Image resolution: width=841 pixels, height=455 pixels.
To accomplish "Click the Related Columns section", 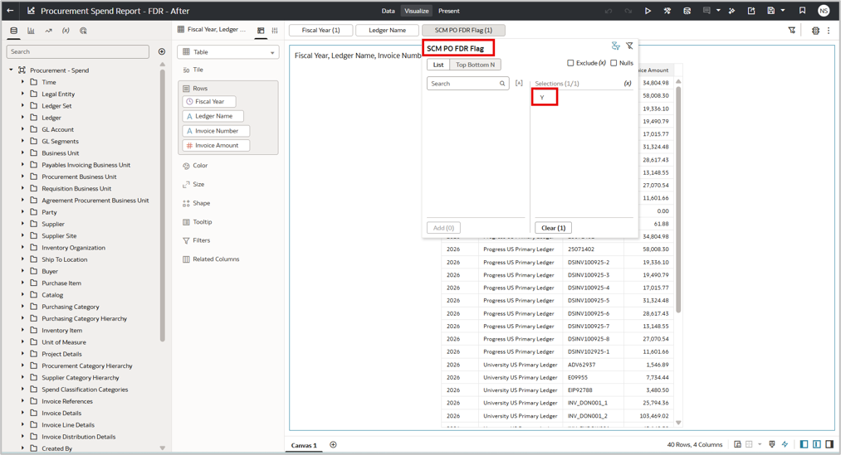I will [x=216, y=259].
